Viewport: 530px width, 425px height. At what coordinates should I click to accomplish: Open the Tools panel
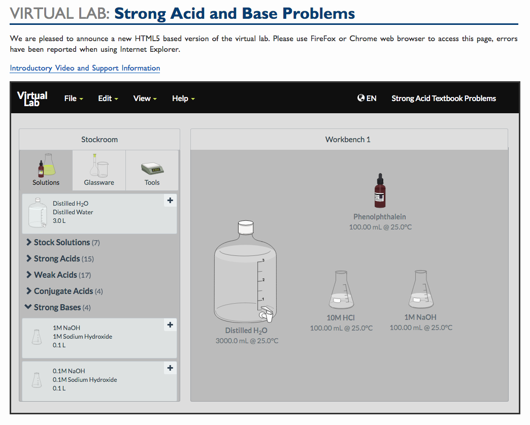point(152,170)
